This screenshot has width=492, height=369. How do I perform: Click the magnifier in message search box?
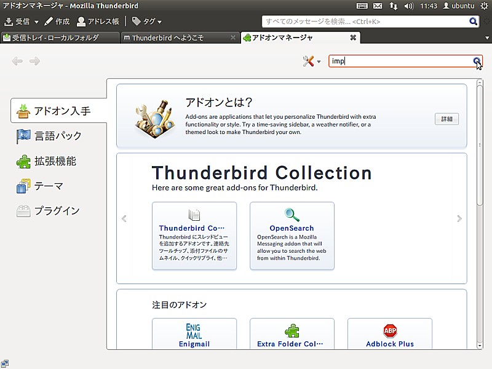[x=473, y=22]
